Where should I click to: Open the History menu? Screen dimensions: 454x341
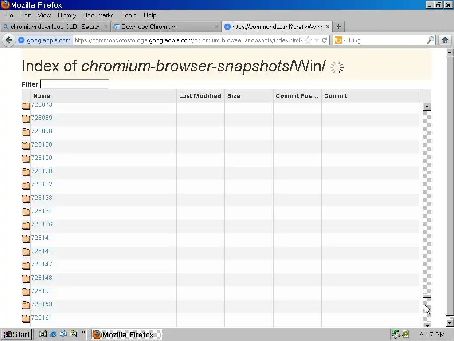click(67, 16)
